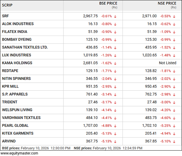Click WELSPUN LIVING BSE change -4.14%
This screenshot has width=182, height=156.
click(x=106, y=110)
